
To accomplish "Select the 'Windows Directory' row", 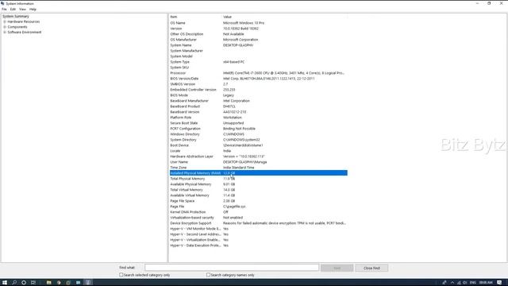I will [258, 134].
